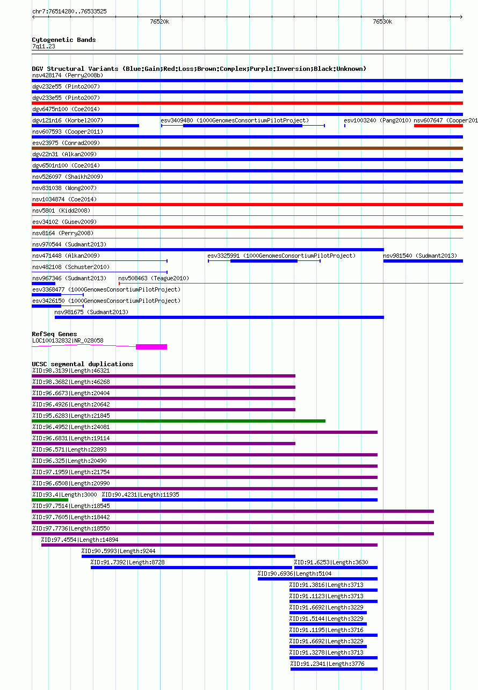Open variant nsv981675 (Sudmant2013)
This screenshot has width=478, height=690.
[x=92, y=312]
